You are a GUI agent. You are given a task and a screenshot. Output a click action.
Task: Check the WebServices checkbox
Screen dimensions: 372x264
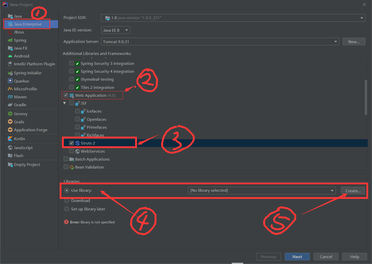click(x=72, y=151)
